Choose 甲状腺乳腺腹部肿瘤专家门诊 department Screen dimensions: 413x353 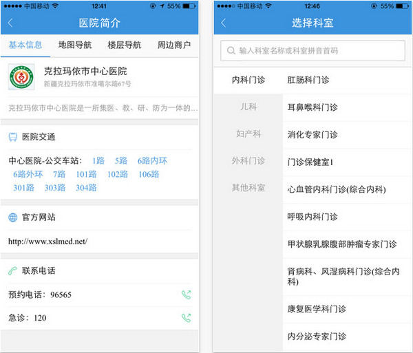[347, 244]
